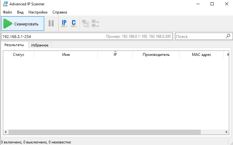
Task: Open the Файл menu
Action: (7, 12)
